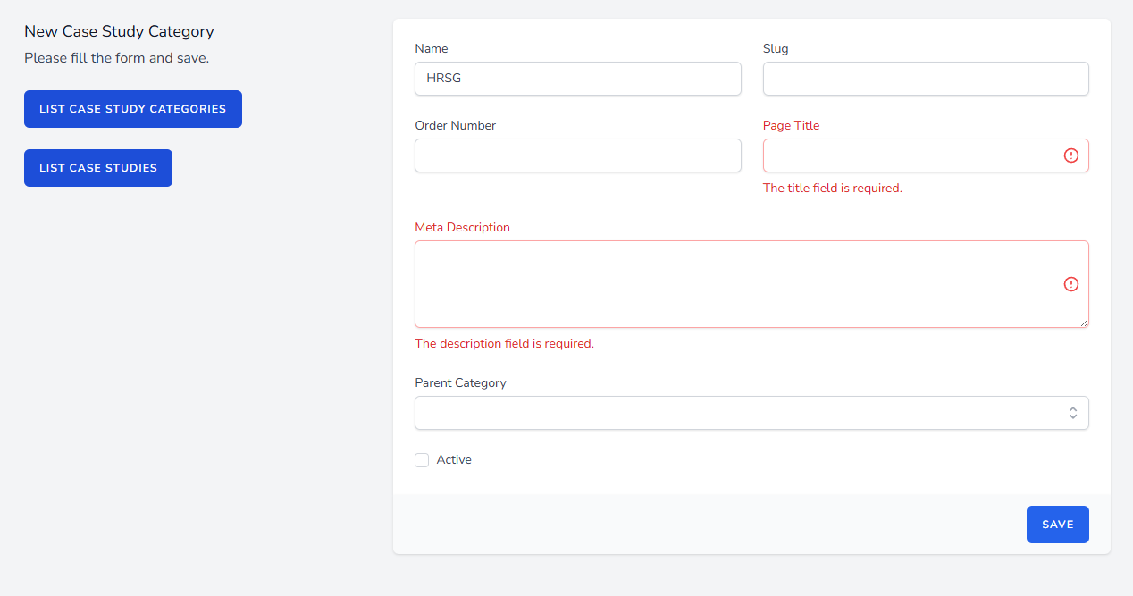Click the New Case Study Category heading
The image size is (1133, 596).
pos(119,31)
